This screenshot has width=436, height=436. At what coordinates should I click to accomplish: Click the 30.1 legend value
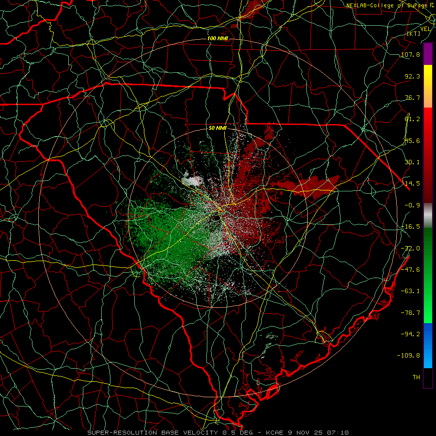point(412,162)
